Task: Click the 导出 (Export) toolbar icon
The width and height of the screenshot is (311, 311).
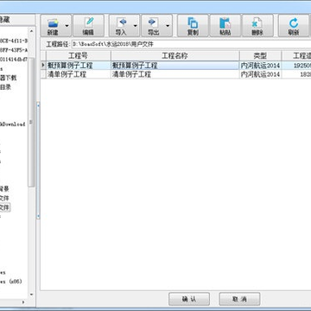Action: (154, 26)
